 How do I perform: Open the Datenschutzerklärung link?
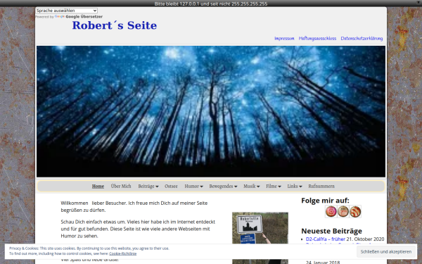(362, 38)
